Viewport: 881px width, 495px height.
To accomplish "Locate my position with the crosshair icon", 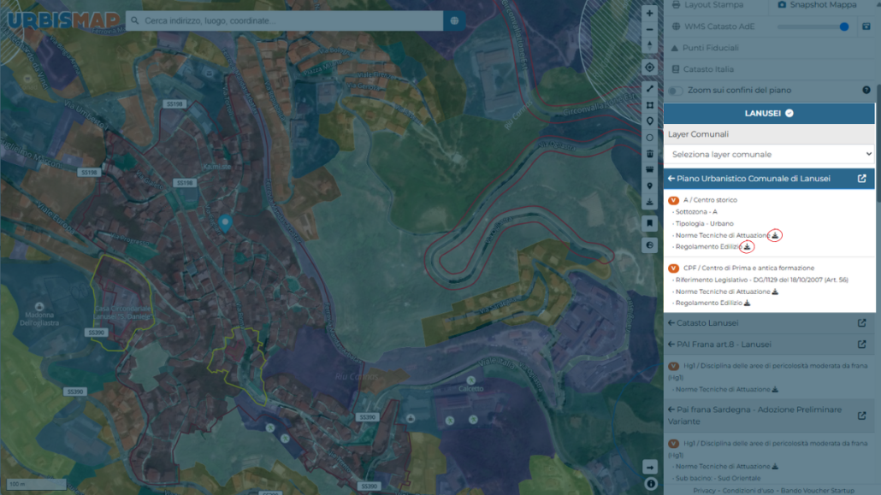I will click(649, 68).
